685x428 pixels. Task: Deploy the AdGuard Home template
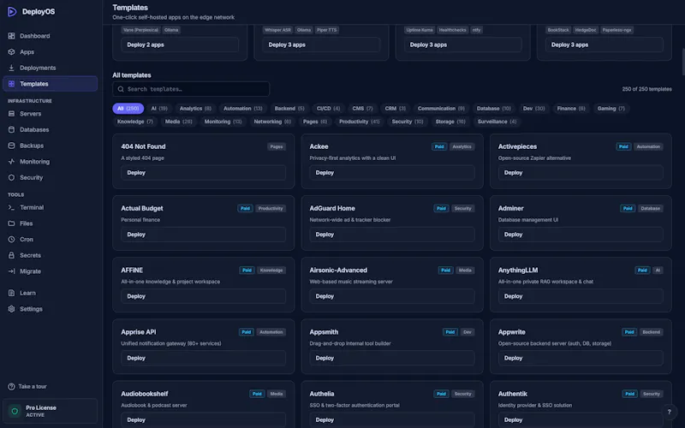(392, 235)
